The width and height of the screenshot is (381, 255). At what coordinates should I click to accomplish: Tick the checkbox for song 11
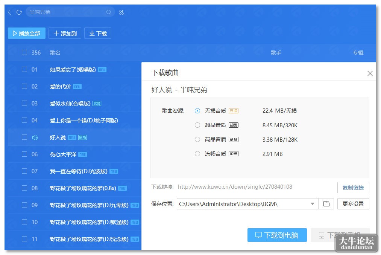tap(24, 239)
